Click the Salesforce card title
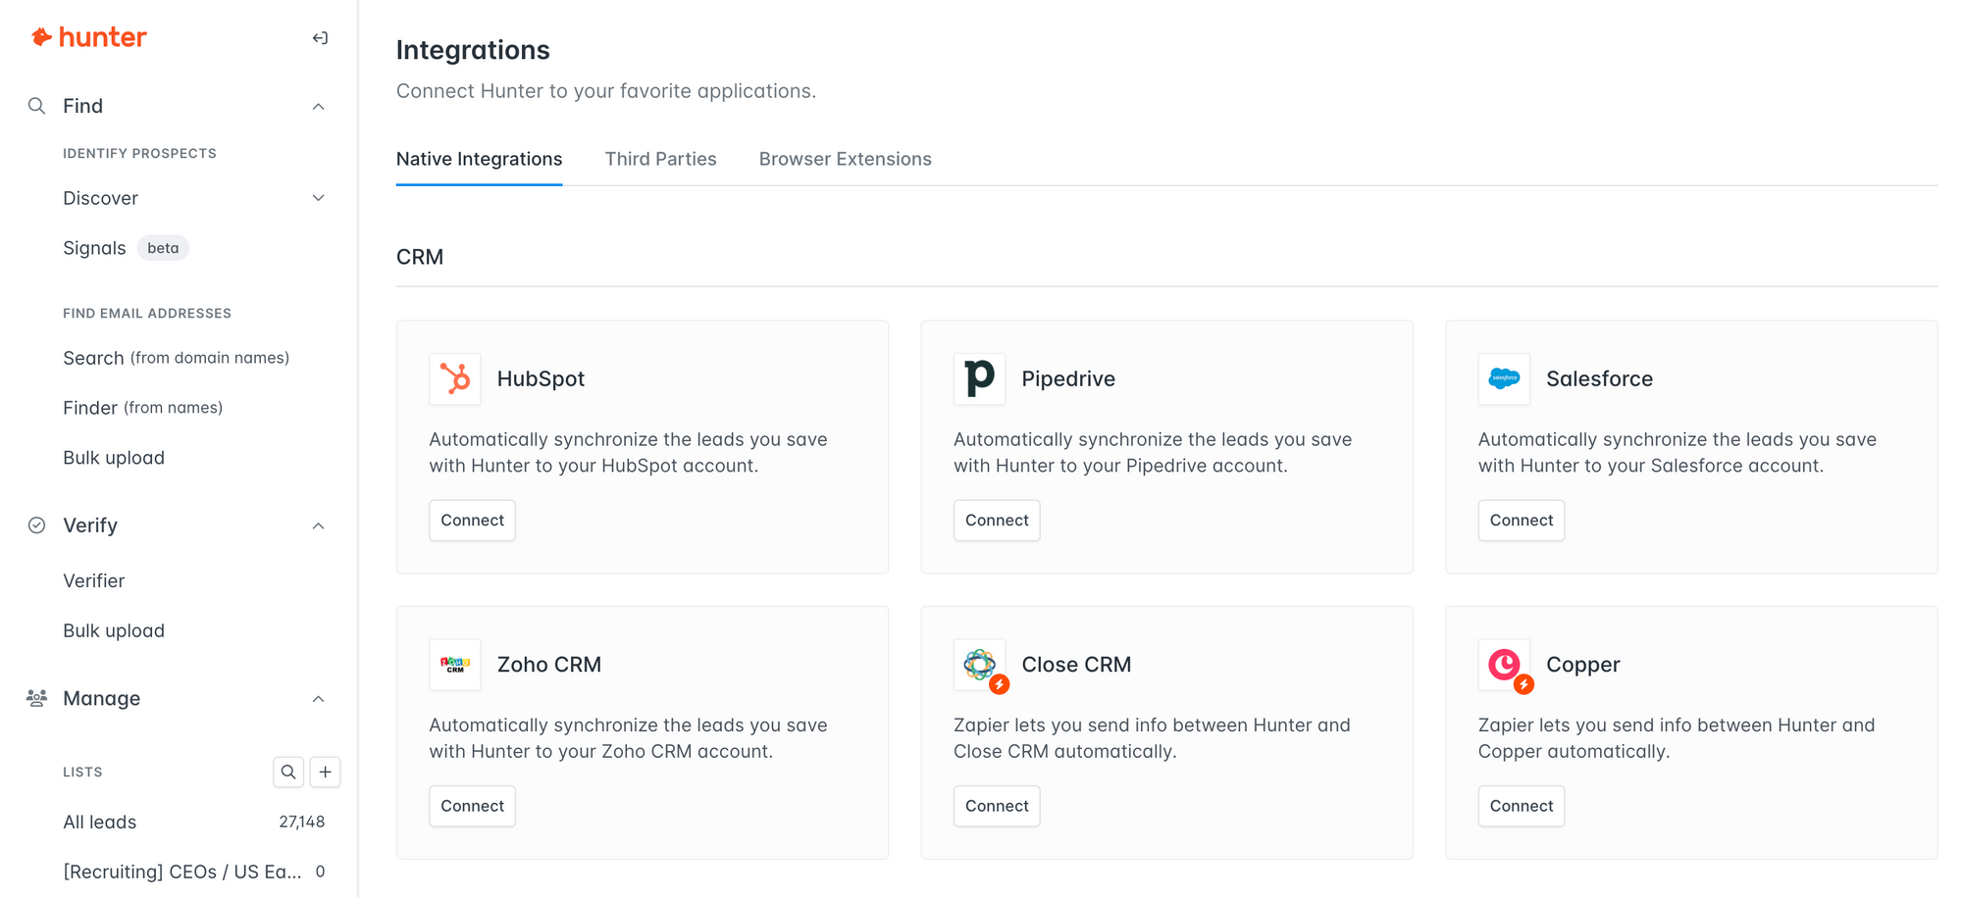Image resolution: width=1962 pixels, height=898 pixels. pos(1599,378)
